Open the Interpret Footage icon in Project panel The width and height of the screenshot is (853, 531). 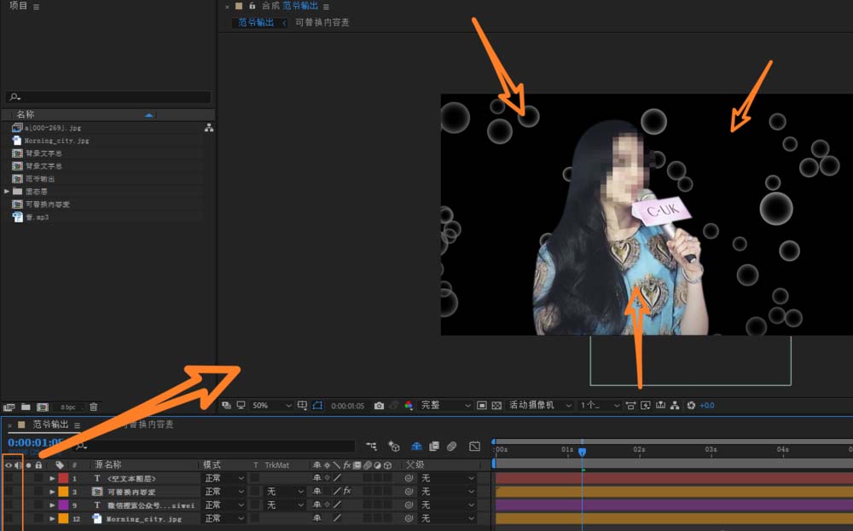pyautogui.click(x=9, y=407)
